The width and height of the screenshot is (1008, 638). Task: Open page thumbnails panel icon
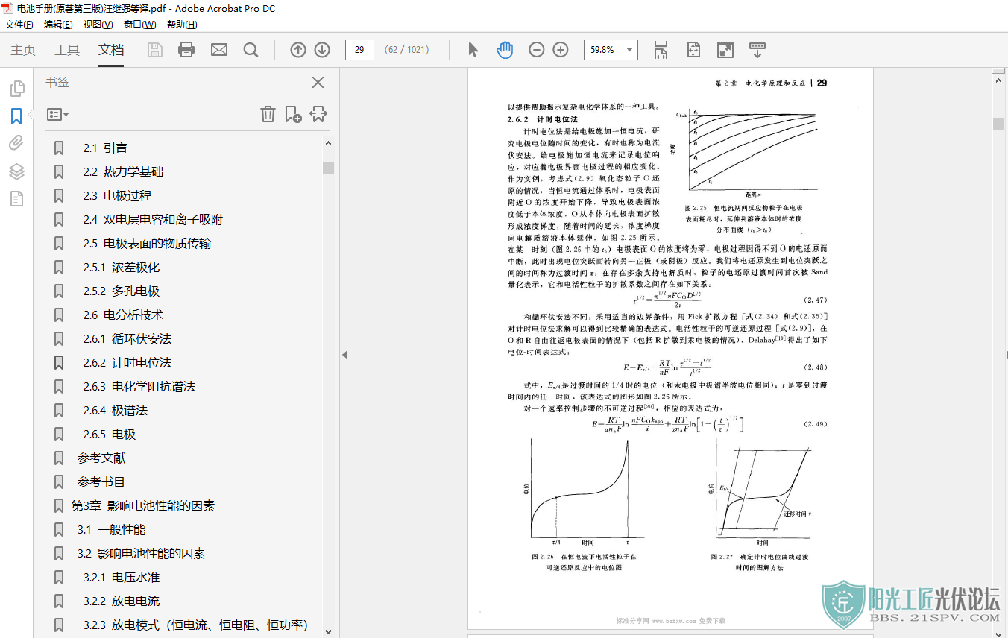point(16,89)
